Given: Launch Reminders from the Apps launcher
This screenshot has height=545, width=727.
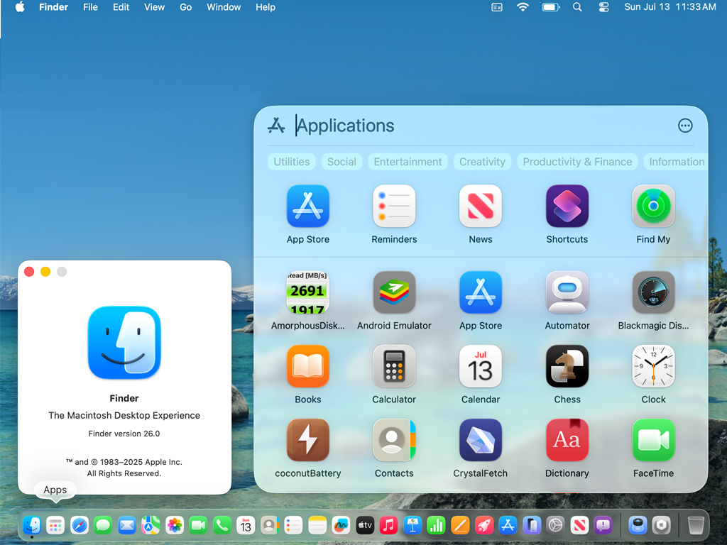Looking at the screenshot, I should (394, 207).
